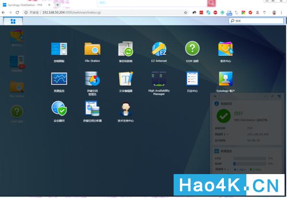This screenshot has width=287, height=198.
Task: Bookmark this page with the star icon
Action: (186, 12)
